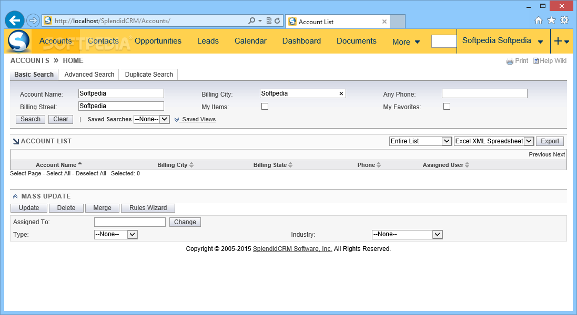
Task: Open the Entire List export range dropdown
Action: 420,141
